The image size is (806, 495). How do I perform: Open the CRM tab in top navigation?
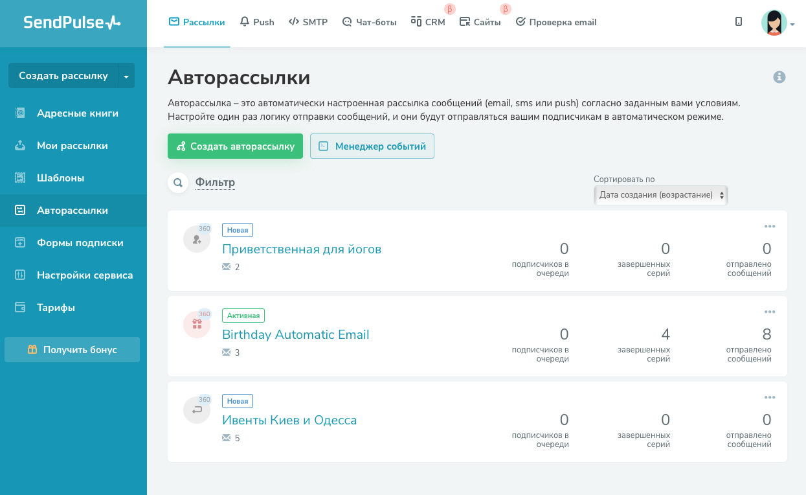[x=428, y=22]
